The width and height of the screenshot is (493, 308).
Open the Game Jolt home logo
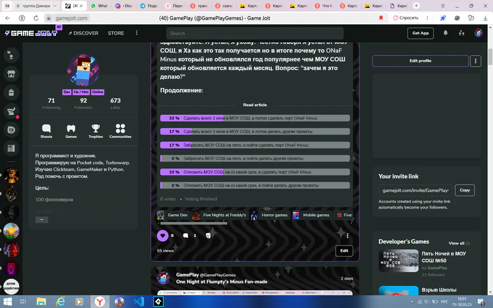(x=31, y=33)
